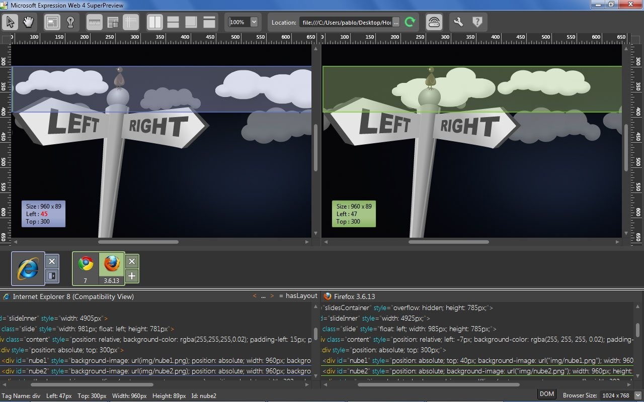Select nube2 div row in Internet Explorer DOM

(x=156, y=371)
